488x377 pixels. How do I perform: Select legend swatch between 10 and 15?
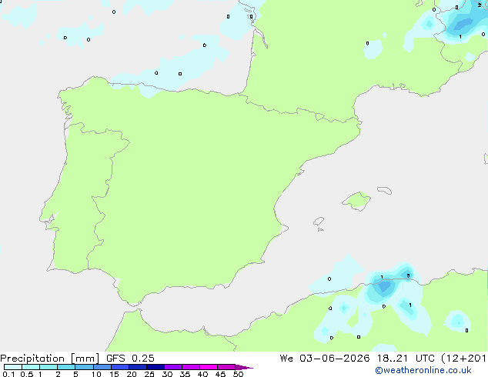coord(102,367)
